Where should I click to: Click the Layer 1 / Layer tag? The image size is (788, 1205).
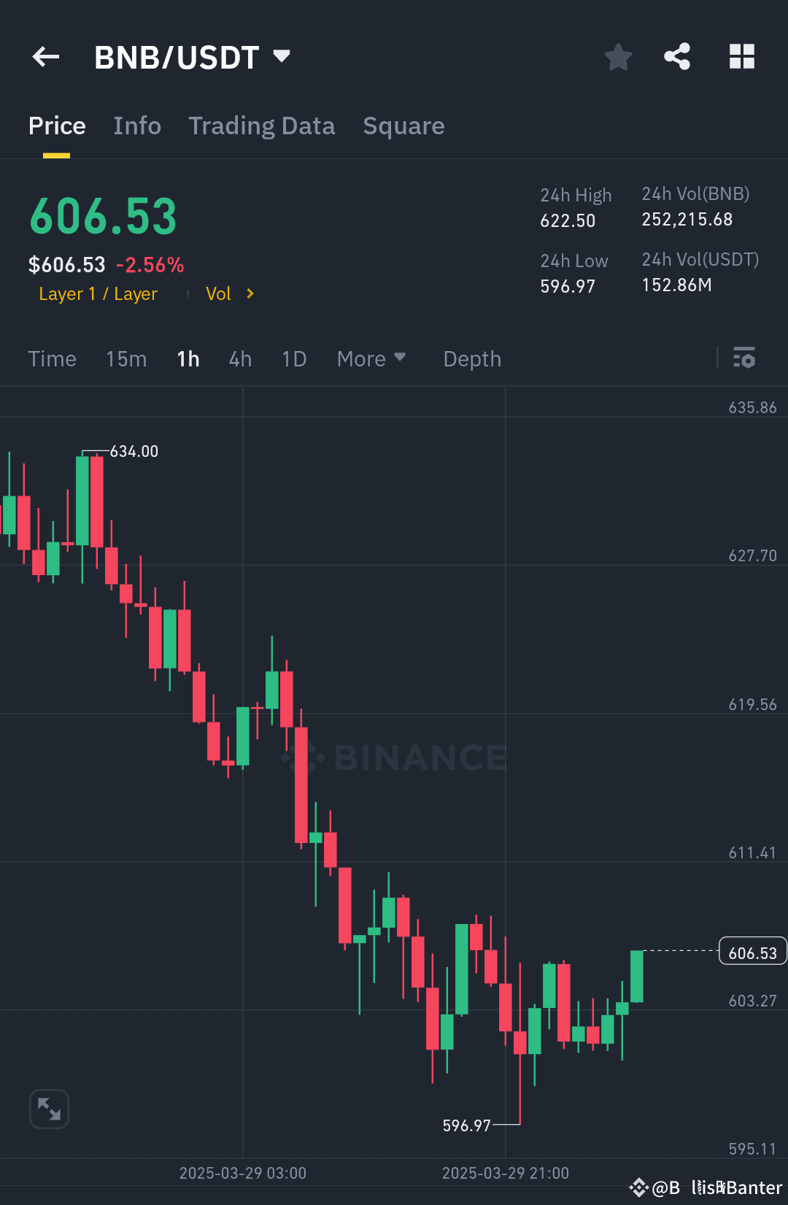pos(98,293)
